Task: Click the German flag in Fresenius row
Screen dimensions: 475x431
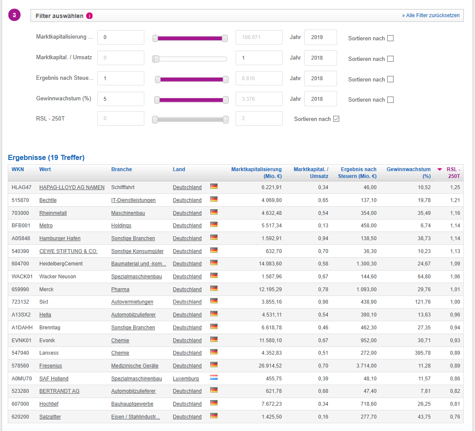Action: point(214,365)
